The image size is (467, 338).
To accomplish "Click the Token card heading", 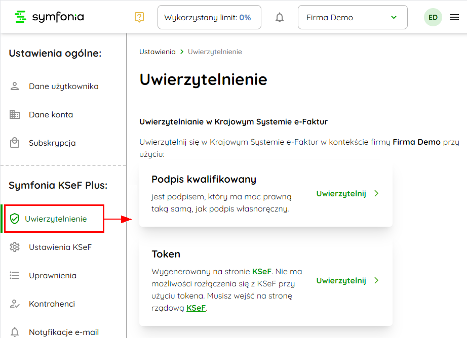I will coord(166,254).
